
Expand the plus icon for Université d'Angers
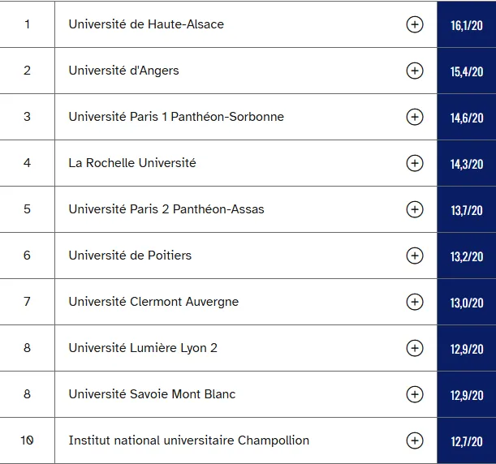click(x=414, y=71)
